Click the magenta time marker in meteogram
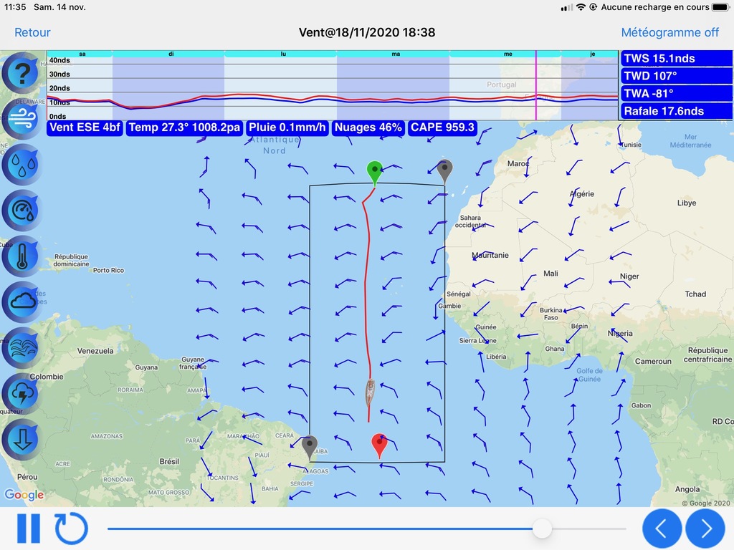This screenshot has width=734, height=550. click(x=536, y=85)
